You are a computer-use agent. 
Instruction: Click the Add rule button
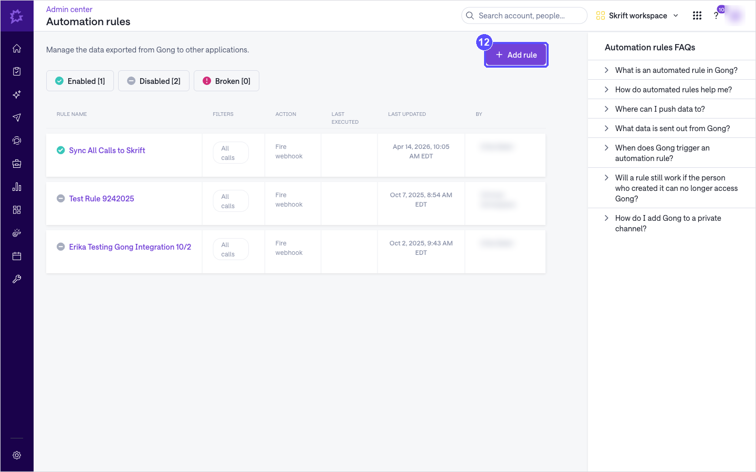[516, 55]
